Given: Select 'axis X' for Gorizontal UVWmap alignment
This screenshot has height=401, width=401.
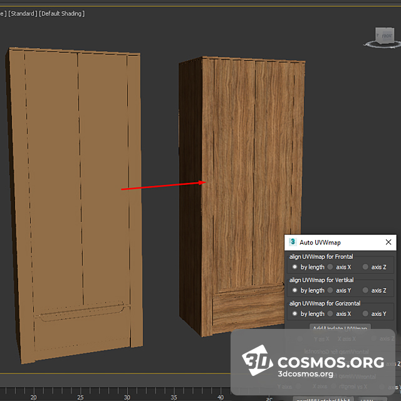Looking at the screenshot, I should point(331,313).
